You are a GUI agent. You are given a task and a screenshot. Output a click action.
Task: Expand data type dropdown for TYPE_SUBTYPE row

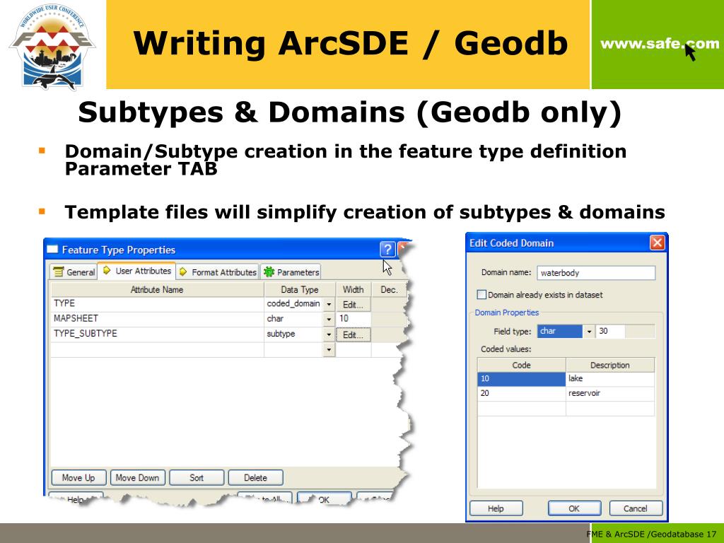[x=329, y=334]
